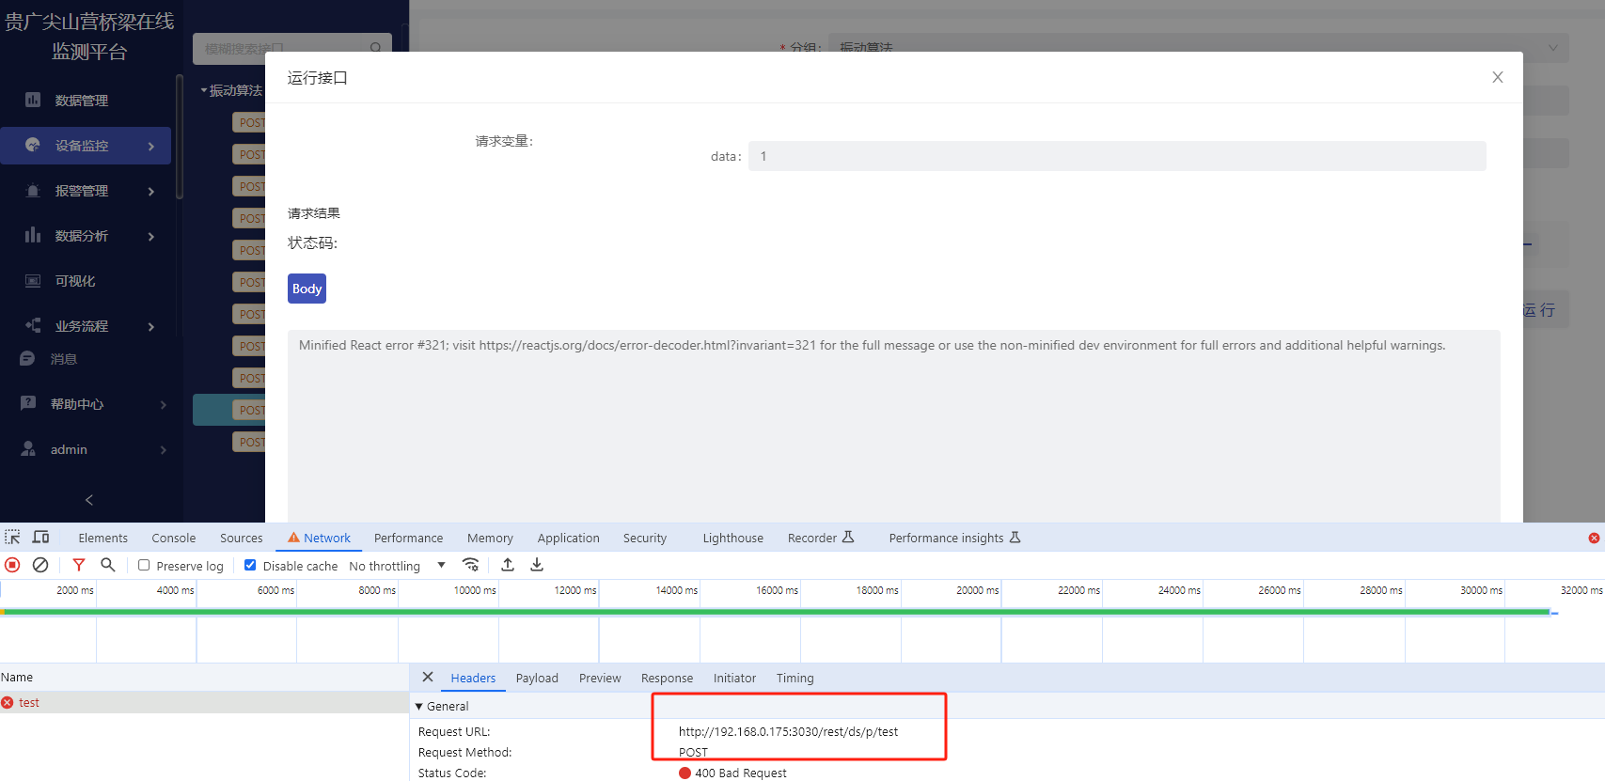Open the Security tab
The height and width of the screenshot is (781, 1605).
coord(645,538)
